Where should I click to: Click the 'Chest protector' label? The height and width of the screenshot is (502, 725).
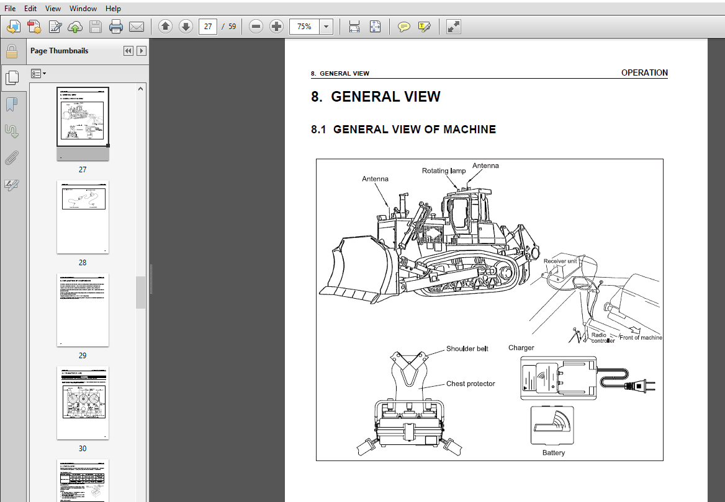coord(471,384)
